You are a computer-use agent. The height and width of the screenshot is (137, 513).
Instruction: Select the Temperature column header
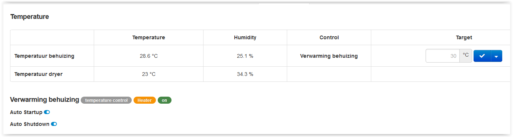click(148, 37)
